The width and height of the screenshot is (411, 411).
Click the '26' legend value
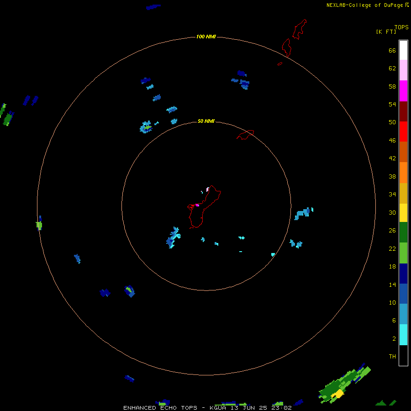tap(392, 231)
